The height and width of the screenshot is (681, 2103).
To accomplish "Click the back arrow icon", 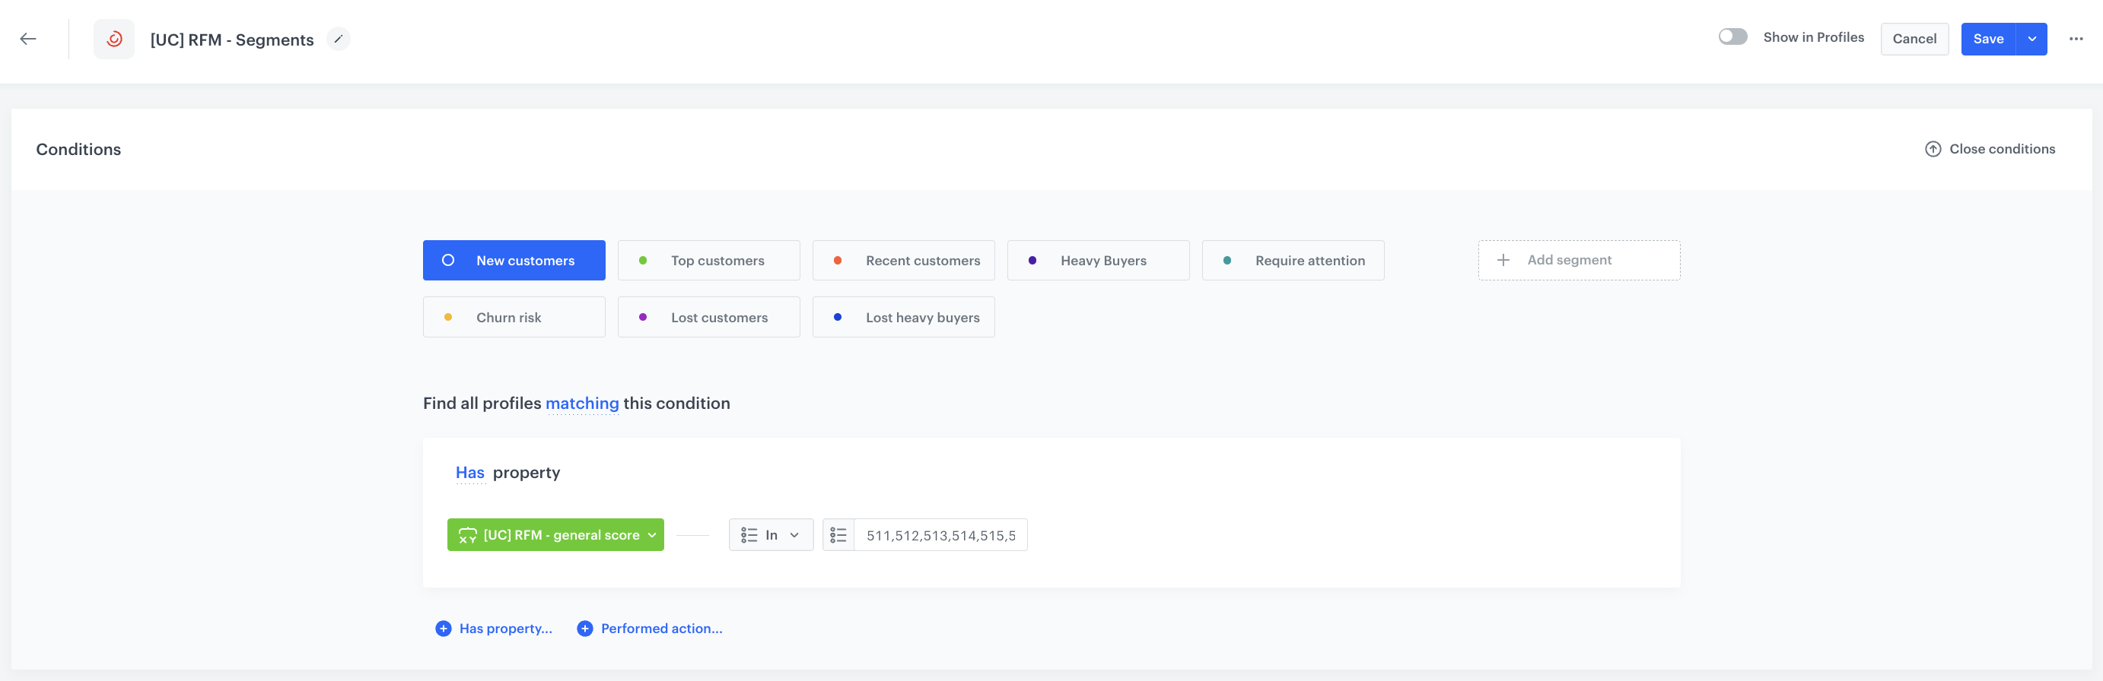I will pos(29,40).
